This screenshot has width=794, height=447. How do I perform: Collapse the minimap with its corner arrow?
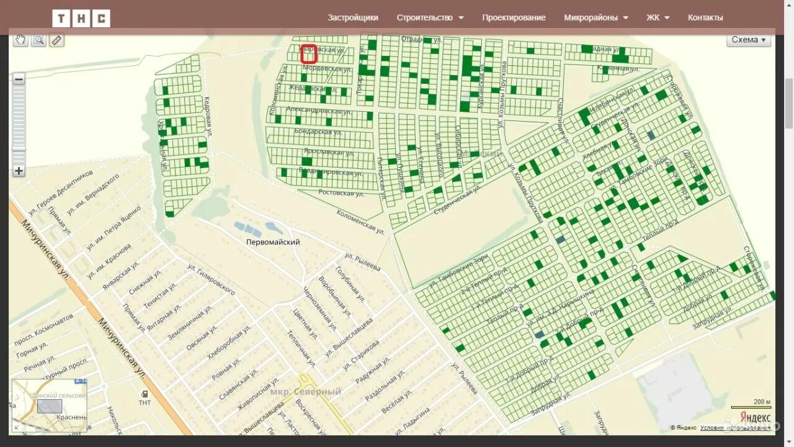[16, 427]
